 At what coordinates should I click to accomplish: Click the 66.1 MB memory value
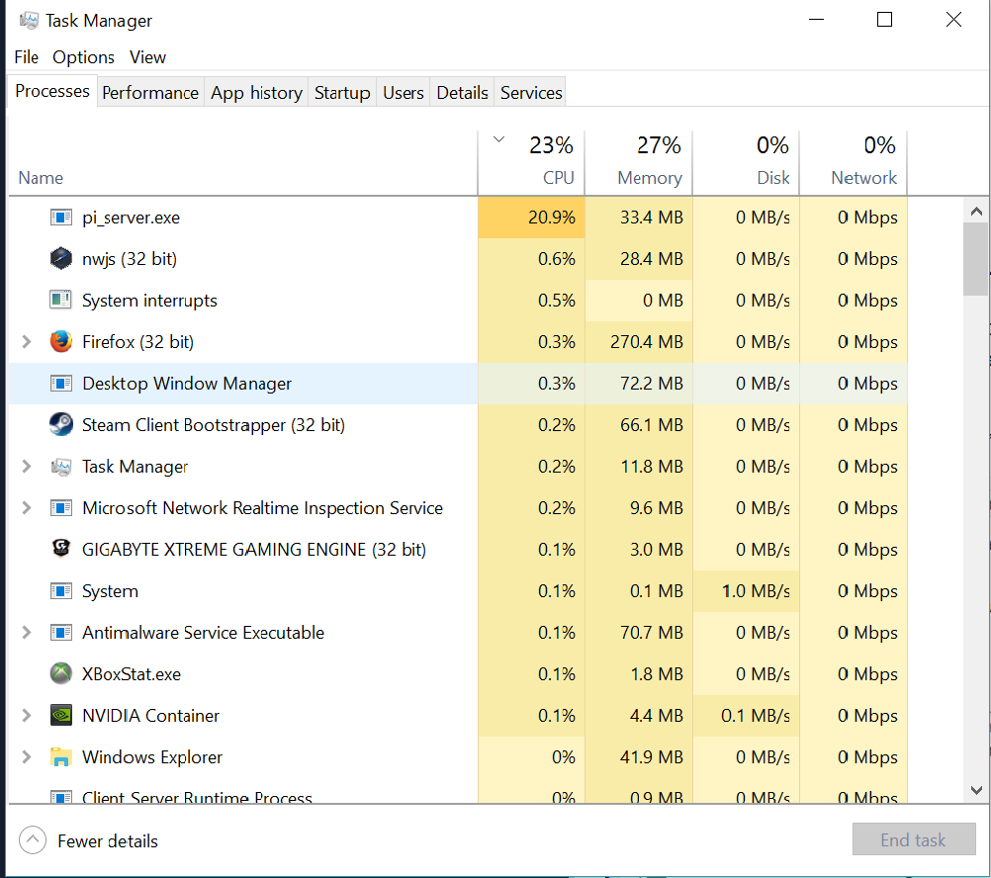(x=652, y=425)
